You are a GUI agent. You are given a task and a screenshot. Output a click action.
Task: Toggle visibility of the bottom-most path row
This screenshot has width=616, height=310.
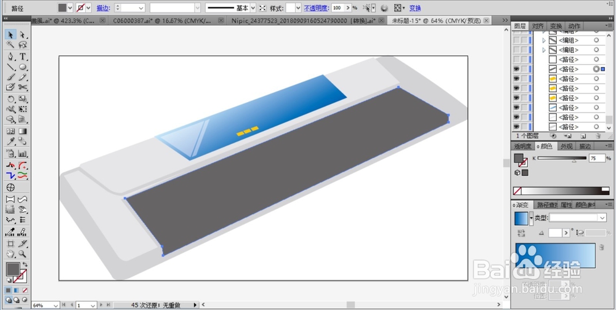[516, 127]
